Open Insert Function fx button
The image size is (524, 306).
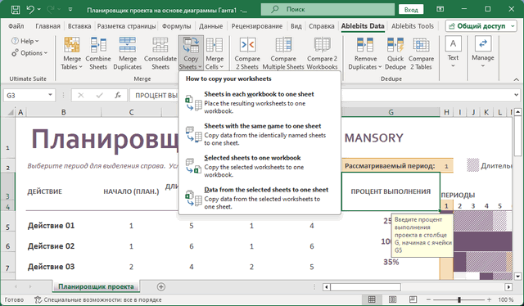(x=118, y=96)
